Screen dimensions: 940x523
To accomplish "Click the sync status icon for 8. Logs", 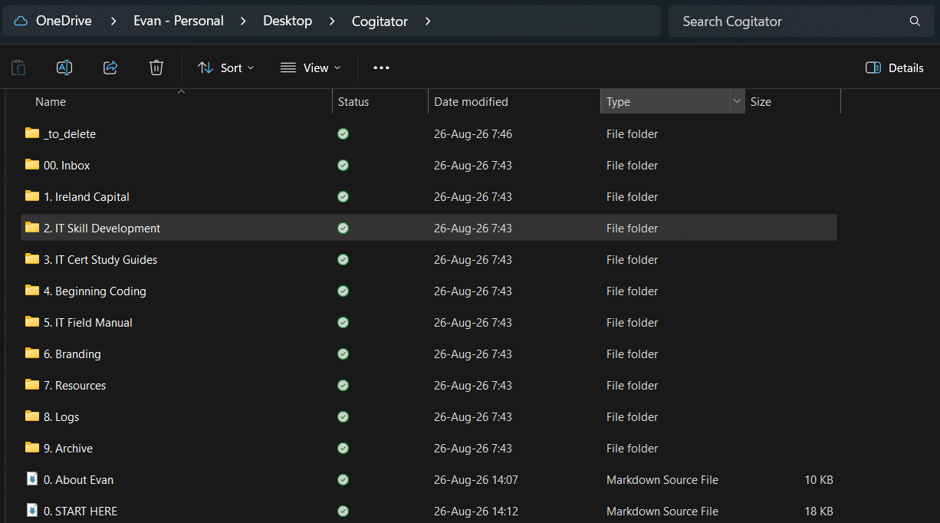I will tap(343, 417).
